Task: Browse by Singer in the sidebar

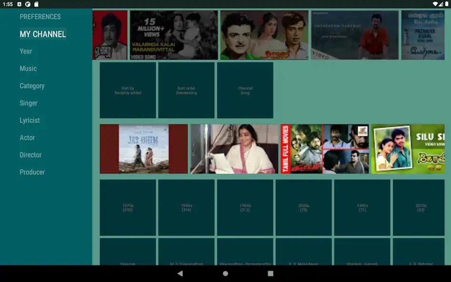Action: tap(29, 103)
